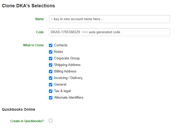Toggle the Invoicing / Delivery checkbox
The width and height of the screenshot is (176, 129).
51,78
